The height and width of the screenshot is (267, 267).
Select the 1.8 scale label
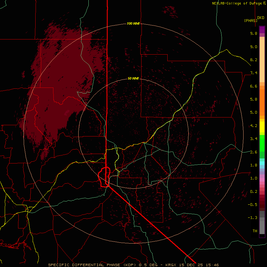(254, 165)
